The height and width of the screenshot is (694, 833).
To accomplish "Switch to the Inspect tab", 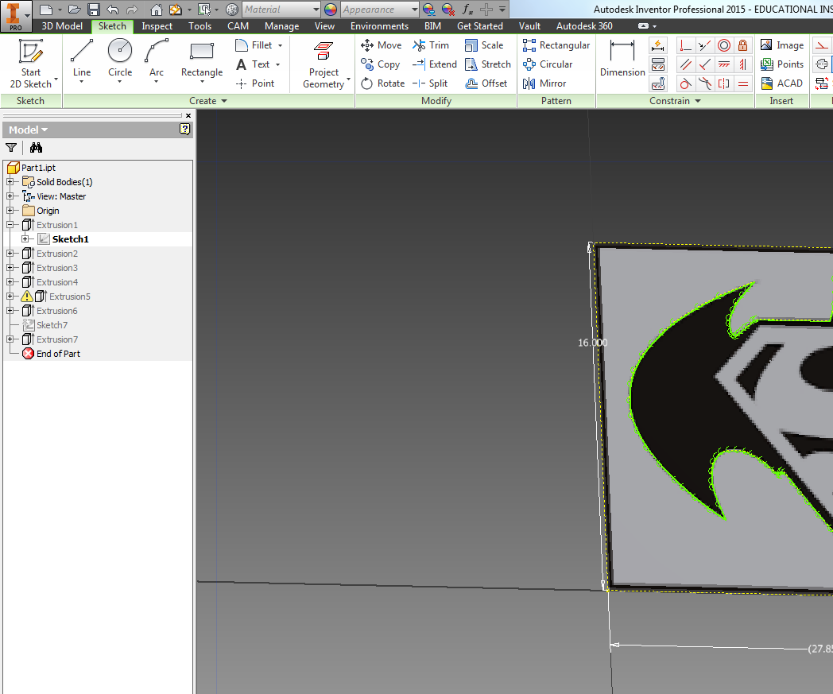I will point(157,26).
